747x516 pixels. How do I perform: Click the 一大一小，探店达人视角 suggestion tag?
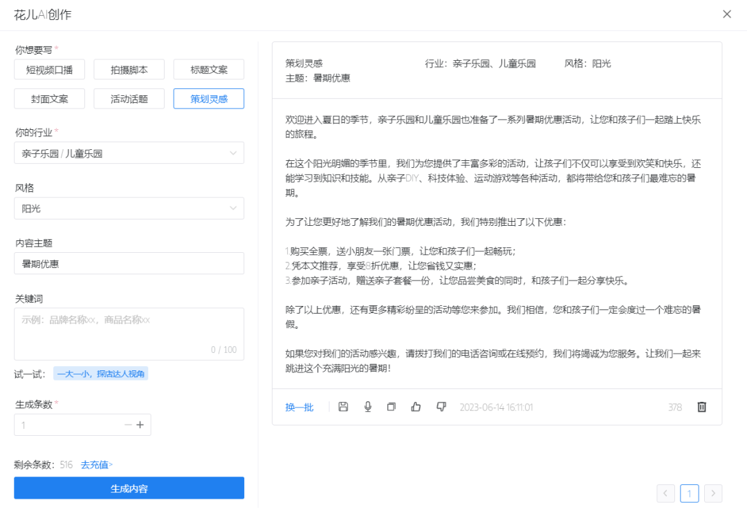(100, 374)
